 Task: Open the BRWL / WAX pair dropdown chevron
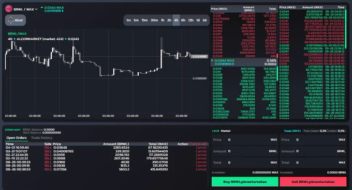click(36, 9)
